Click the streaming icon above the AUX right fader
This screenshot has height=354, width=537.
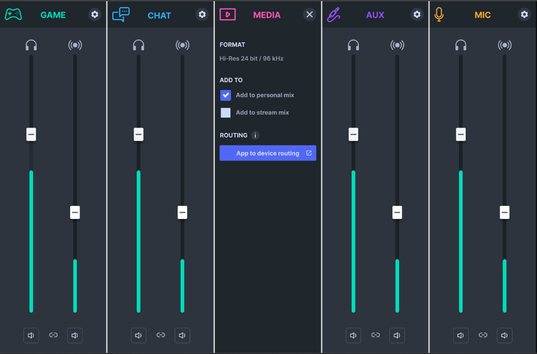[x=397, y=44]
